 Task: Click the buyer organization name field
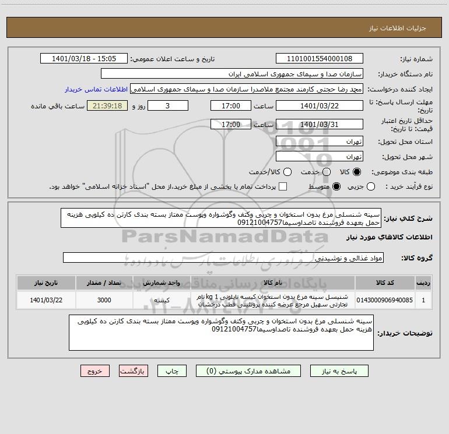(232, 74)
